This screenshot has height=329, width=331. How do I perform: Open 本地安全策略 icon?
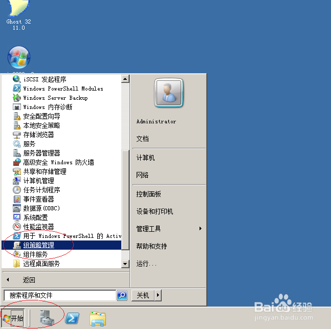coord(17,125)
